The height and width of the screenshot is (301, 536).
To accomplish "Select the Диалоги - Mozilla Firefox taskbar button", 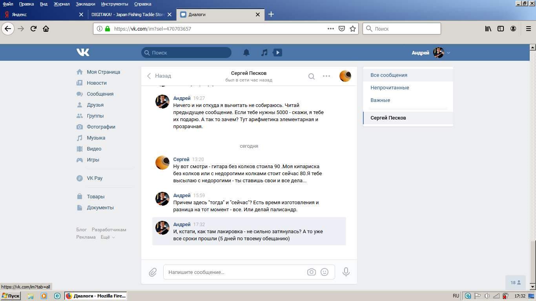I will (96, 296).
